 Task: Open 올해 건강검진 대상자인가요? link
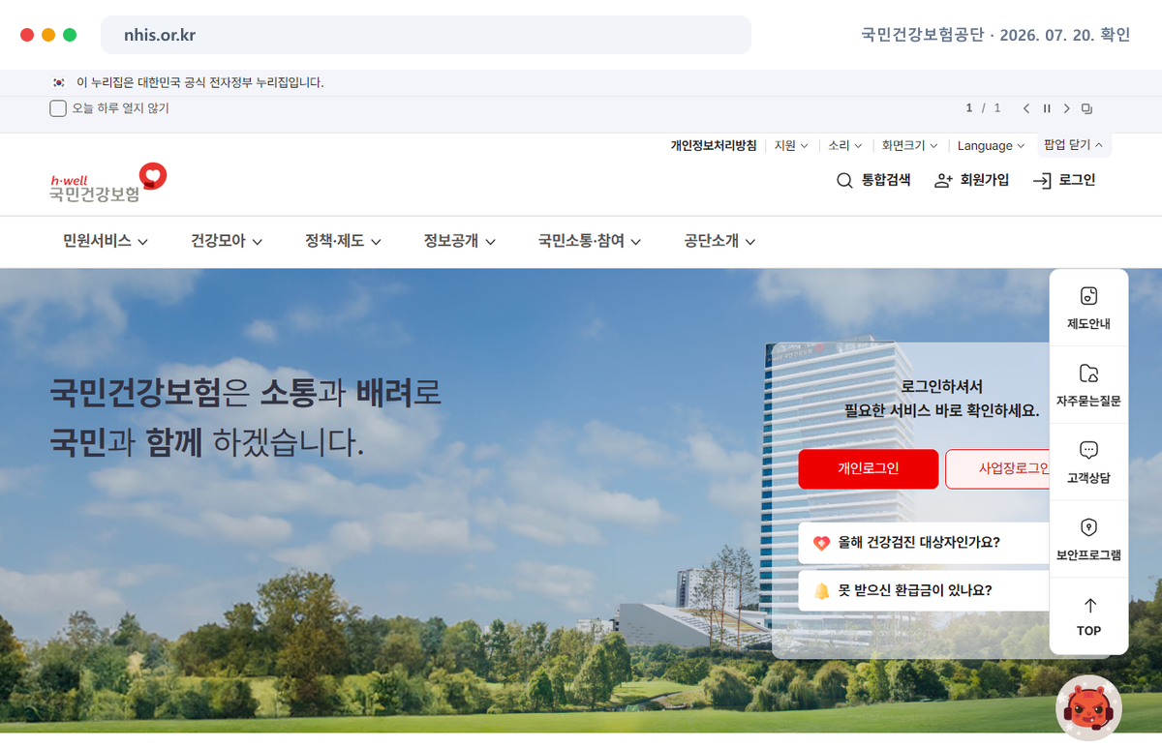pyautogui.click(x=925, y=543)
